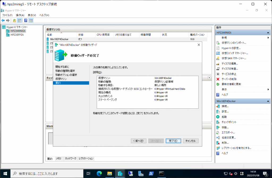The image size is (272, 178).
Task: Select HPZ2MINIG5 server in tree
Action: pos(18,31)
